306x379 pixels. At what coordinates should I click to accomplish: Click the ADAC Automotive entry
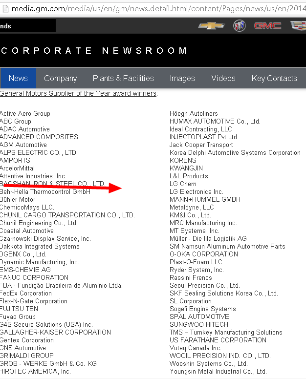tap(24, 129)
